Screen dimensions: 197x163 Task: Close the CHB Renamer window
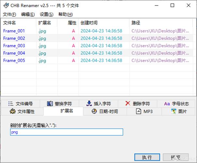[x=189, y=6]
